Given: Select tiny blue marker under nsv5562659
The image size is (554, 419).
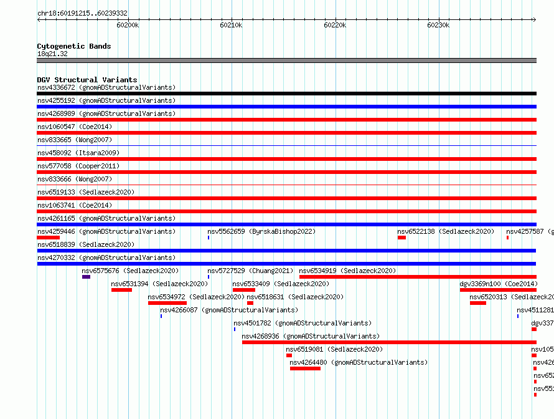Looking at the screenshot, I should tap(209, 238).
